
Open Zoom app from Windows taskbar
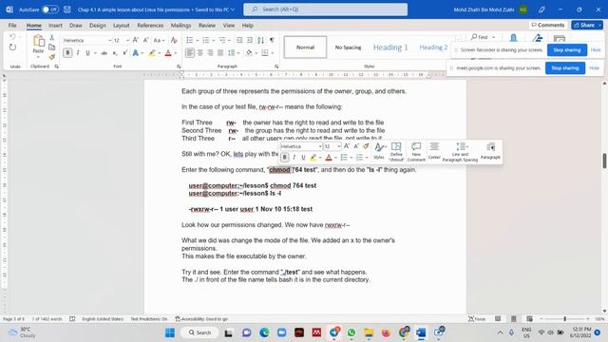coord(282,332)
